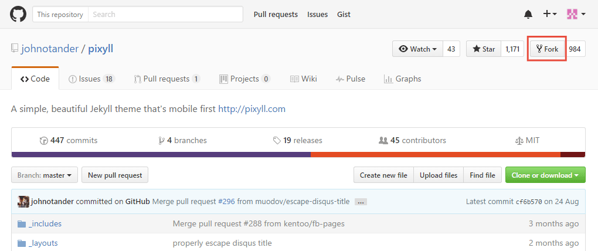Screen dimensions: 598x251
Task: Click the _layouts folder icon
Action: pos(22,243)
